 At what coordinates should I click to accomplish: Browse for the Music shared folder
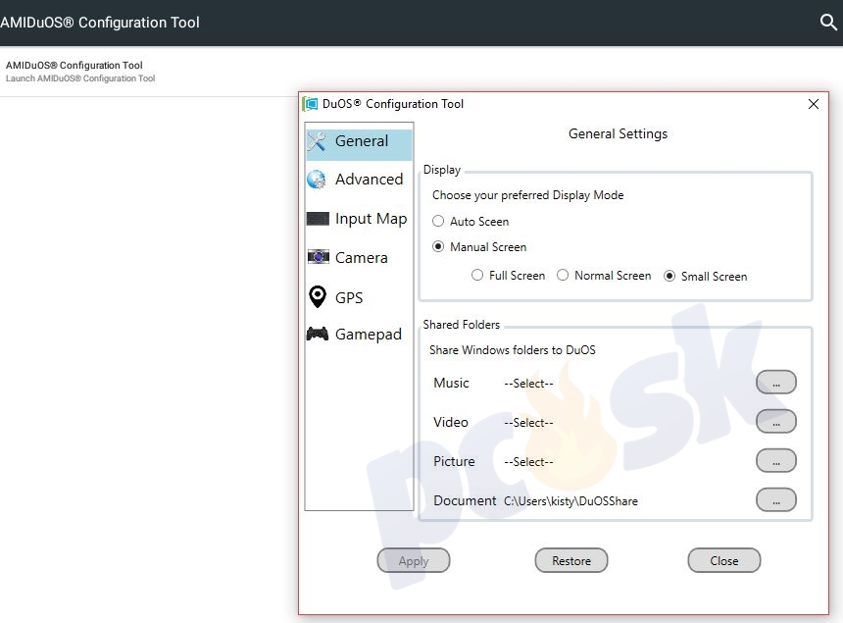(x=775, y=383)
